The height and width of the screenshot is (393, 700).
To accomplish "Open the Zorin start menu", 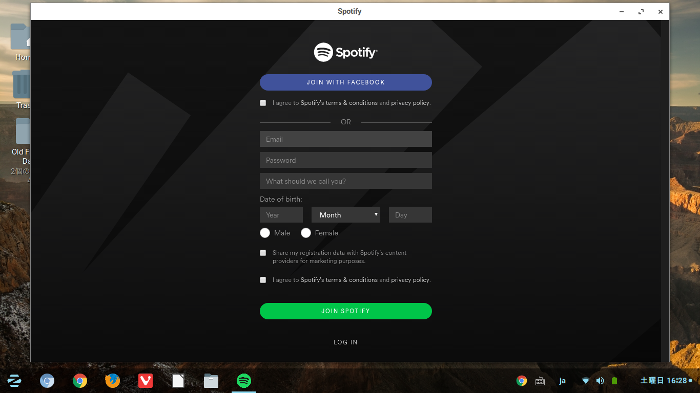I will (x=14, y=381).
